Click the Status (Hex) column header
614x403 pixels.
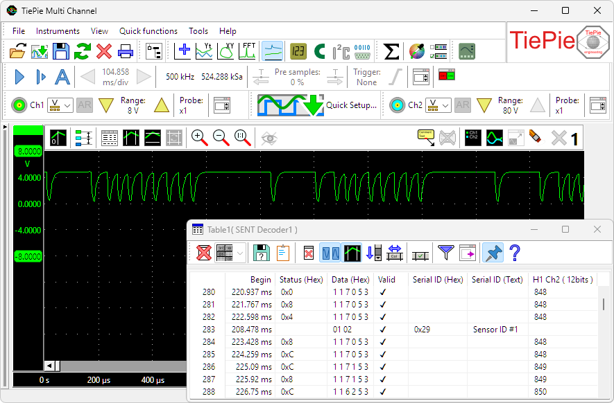tap(300, 280)
